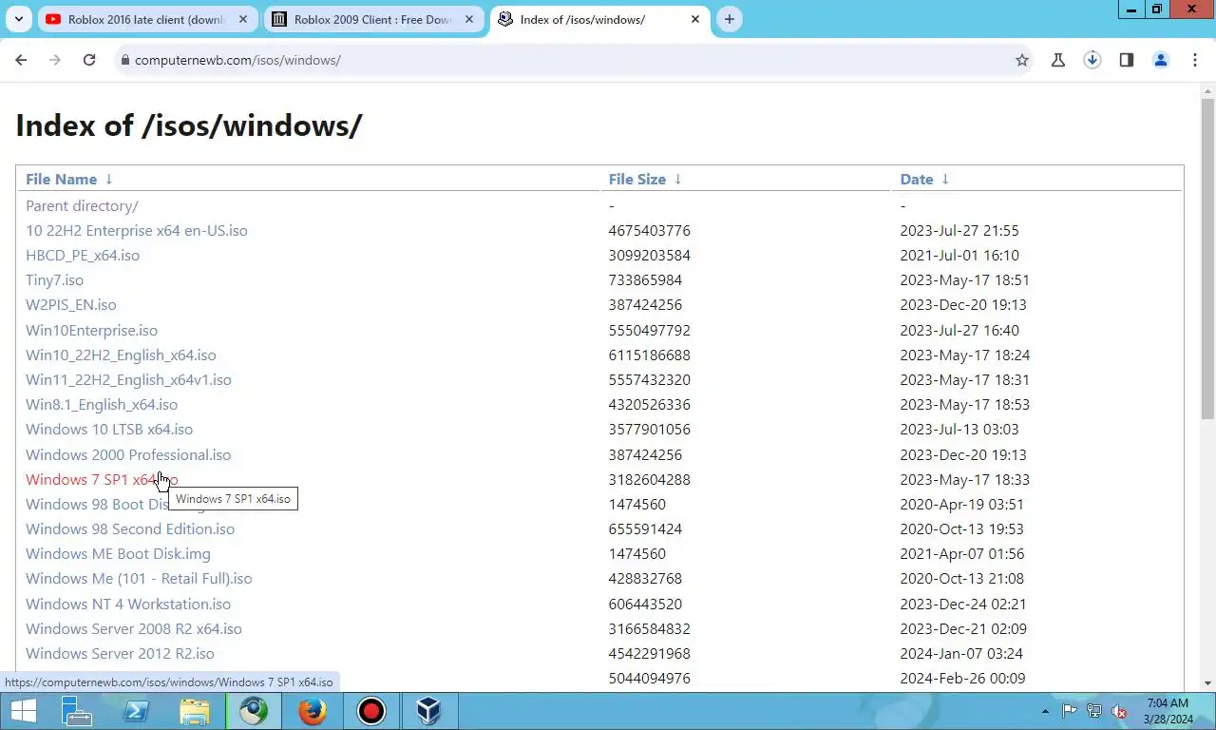Click date 2024-Jan-07 03:24
The image size is (1216, 730).
tap(962, 653)
